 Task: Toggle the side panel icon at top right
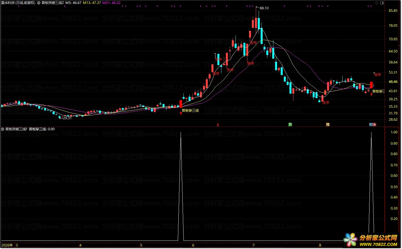tap(382, 3)
